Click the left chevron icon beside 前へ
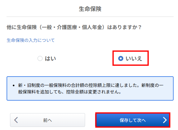Image resolution: width=178 pixels, height=130 pixels. click(16, 120)
